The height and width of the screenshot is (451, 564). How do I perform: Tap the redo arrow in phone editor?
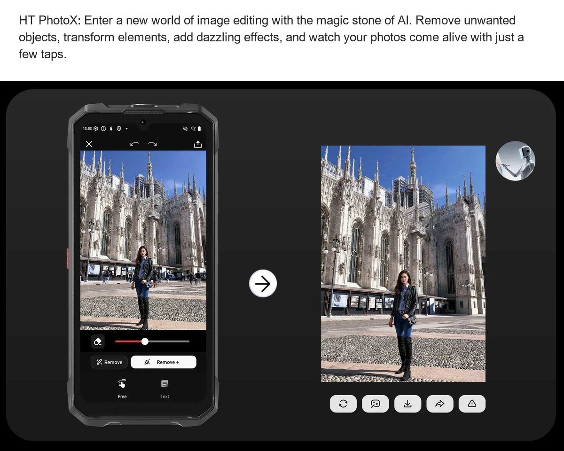pyautogui.click(x=152, y=144)
